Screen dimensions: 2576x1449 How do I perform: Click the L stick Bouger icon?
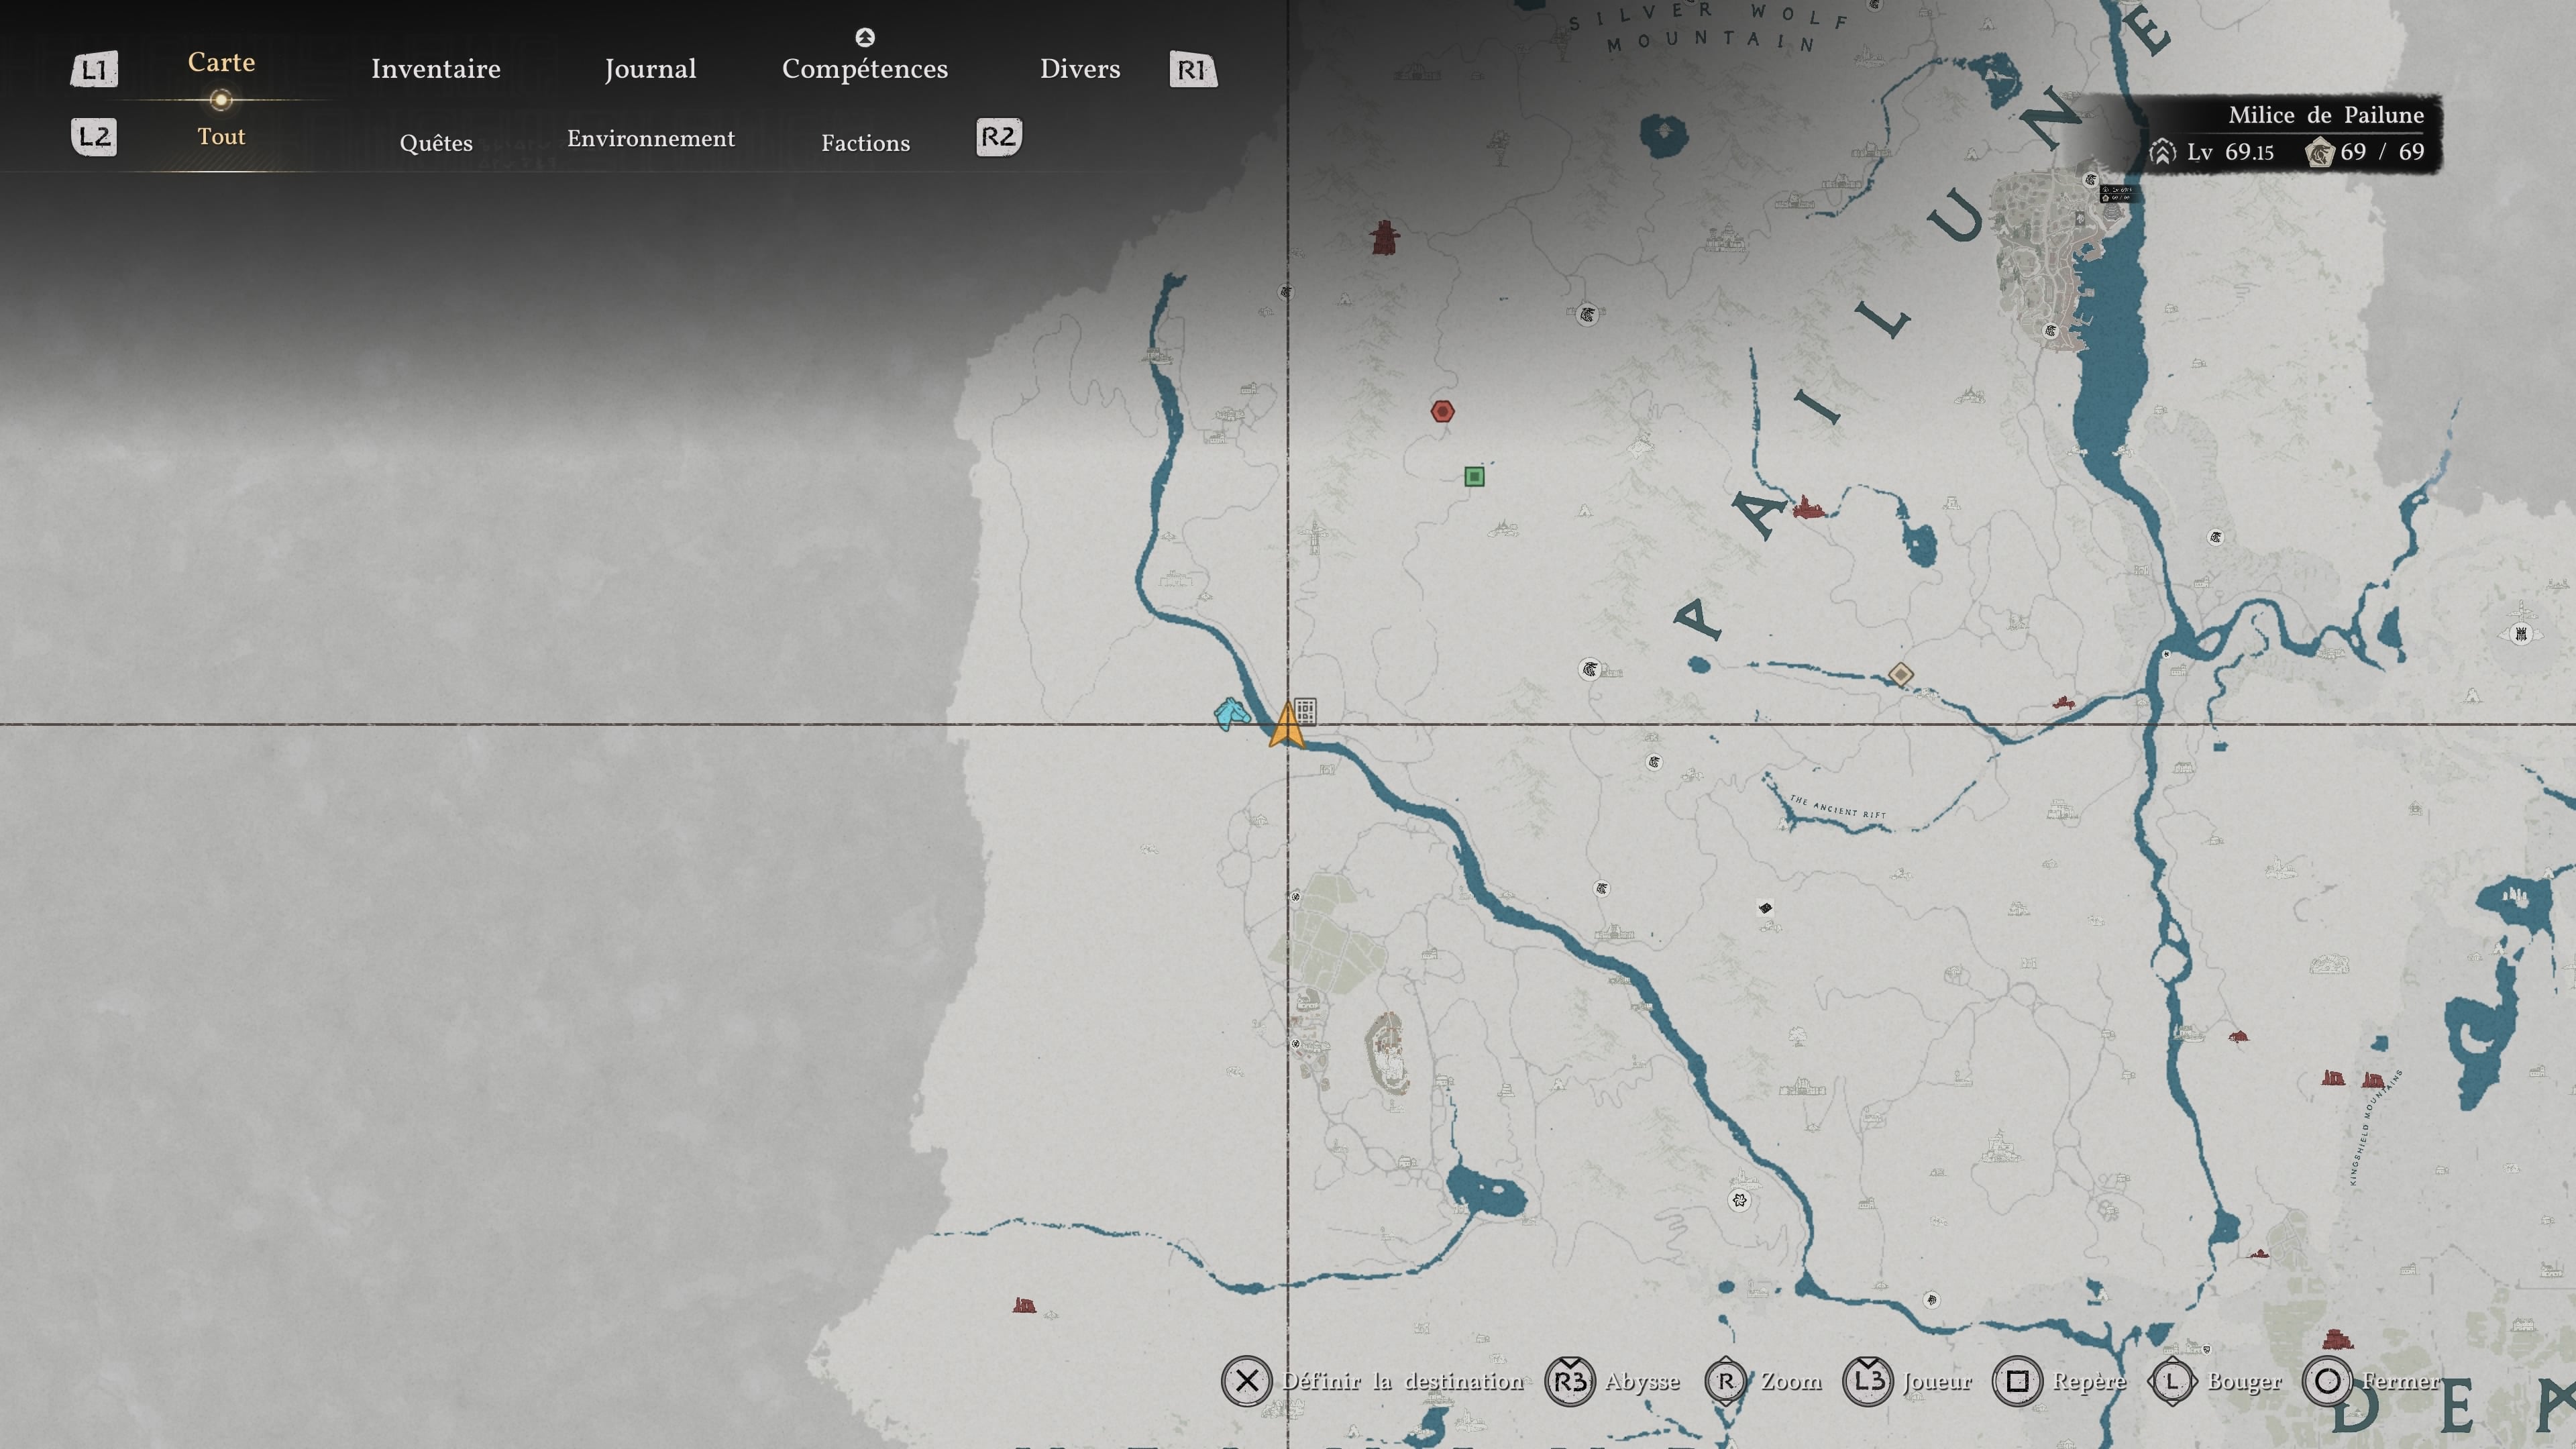2172,1381
